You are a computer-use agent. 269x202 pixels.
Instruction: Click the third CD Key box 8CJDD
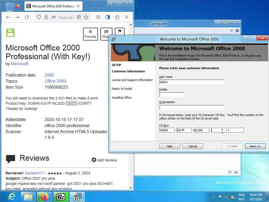click(x=201, y=130)
